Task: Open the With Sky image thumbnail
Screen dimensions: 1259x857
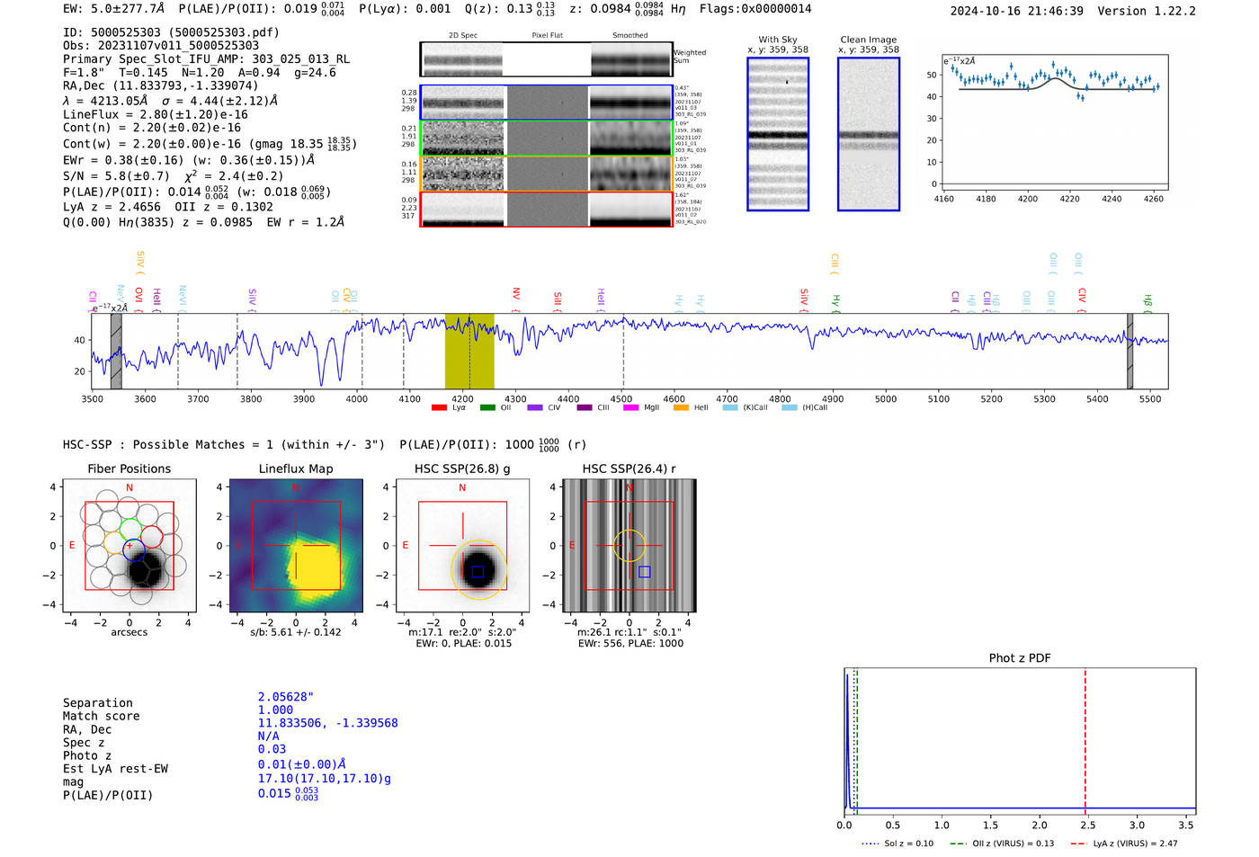Action: [x=778, y=134]
